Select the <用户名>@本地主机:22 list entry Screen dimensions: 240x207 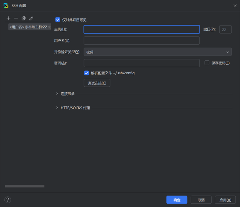click(28, 27)
